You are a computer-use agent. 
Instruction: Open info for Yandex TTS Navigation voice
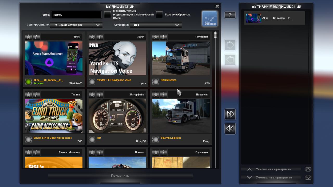pos(100,37)
